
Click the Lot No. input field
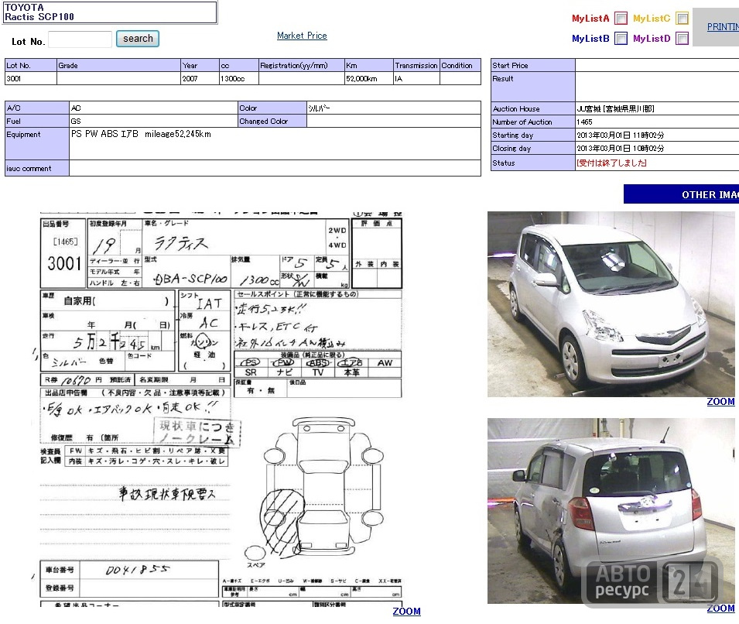coord(80,39)
